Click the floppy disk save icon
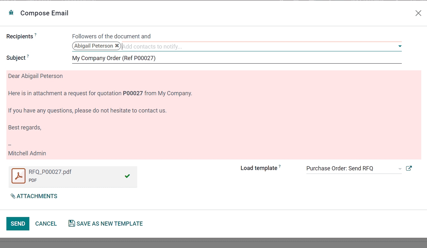 [72, 223]
